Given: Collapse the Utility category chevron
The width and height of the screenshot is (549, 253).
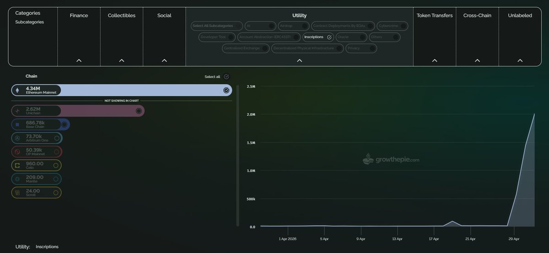Looking at the screenshot, I should click(299, 60).
